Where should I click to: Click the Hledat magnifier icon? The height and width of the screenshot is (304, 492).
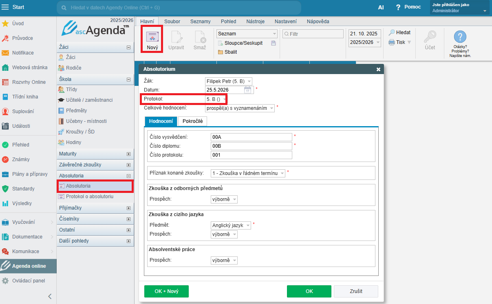(x=392, y=33)
